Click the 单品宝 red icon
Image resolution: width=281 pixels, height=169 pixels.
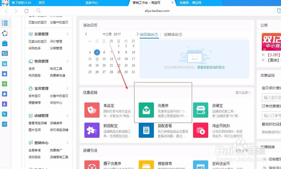click(92, 110)
